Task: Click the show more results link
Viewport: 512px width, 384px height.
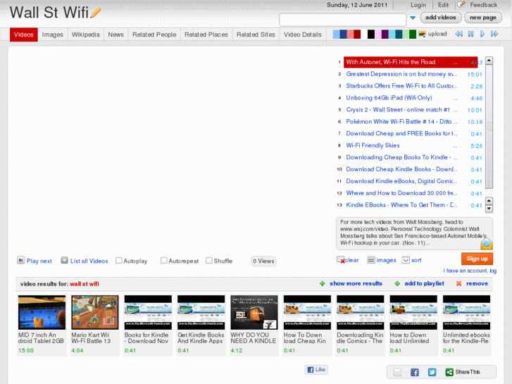Action: [x=356, y=284]
